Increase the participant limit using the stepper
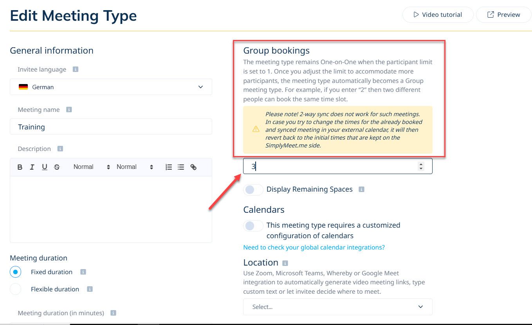Image resolution: width=532 pixels, height=325 pixels. 421,164
